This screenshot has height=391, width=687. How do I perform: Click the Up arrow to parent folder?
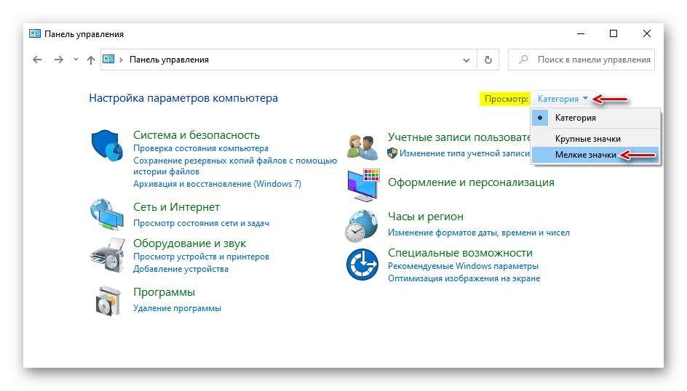tap(91, 60)
